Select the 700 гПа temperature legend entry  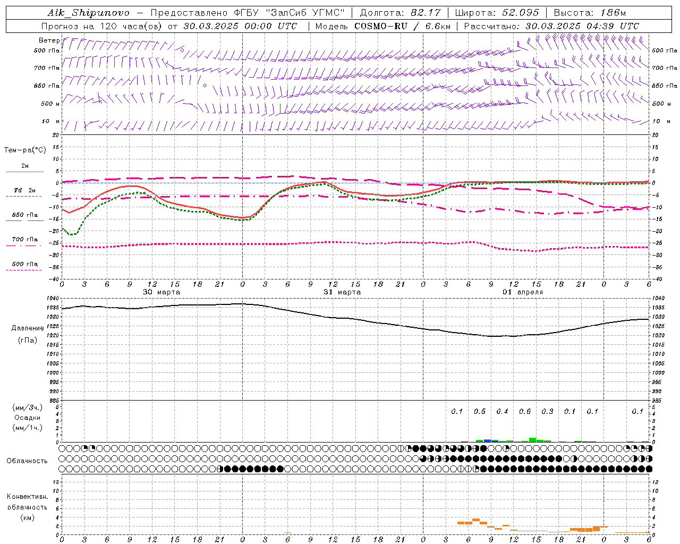click(24, 240)
